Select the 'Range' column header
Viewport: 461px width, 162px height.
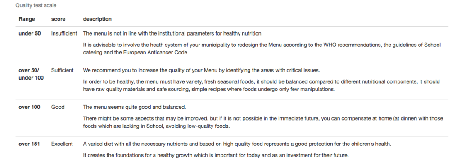(27, 19)
